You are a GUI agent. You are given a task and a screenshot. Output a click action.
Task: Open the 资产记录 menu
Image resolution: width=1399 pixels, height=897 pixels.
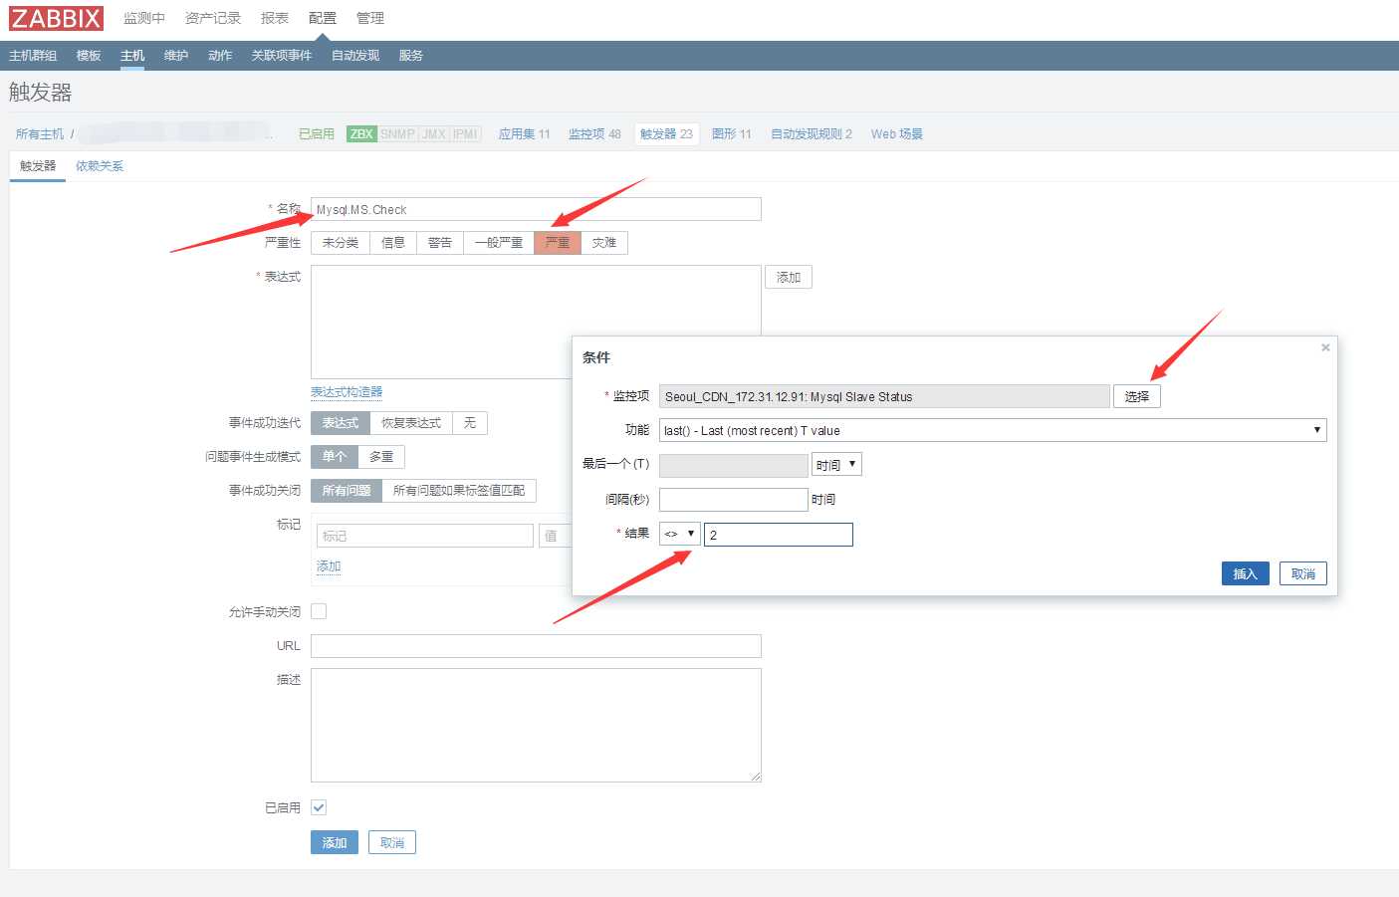[x=213, y=18]
